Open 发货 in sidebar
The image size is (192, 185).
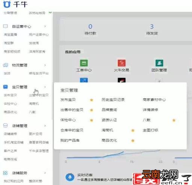(x=7, y=73)
